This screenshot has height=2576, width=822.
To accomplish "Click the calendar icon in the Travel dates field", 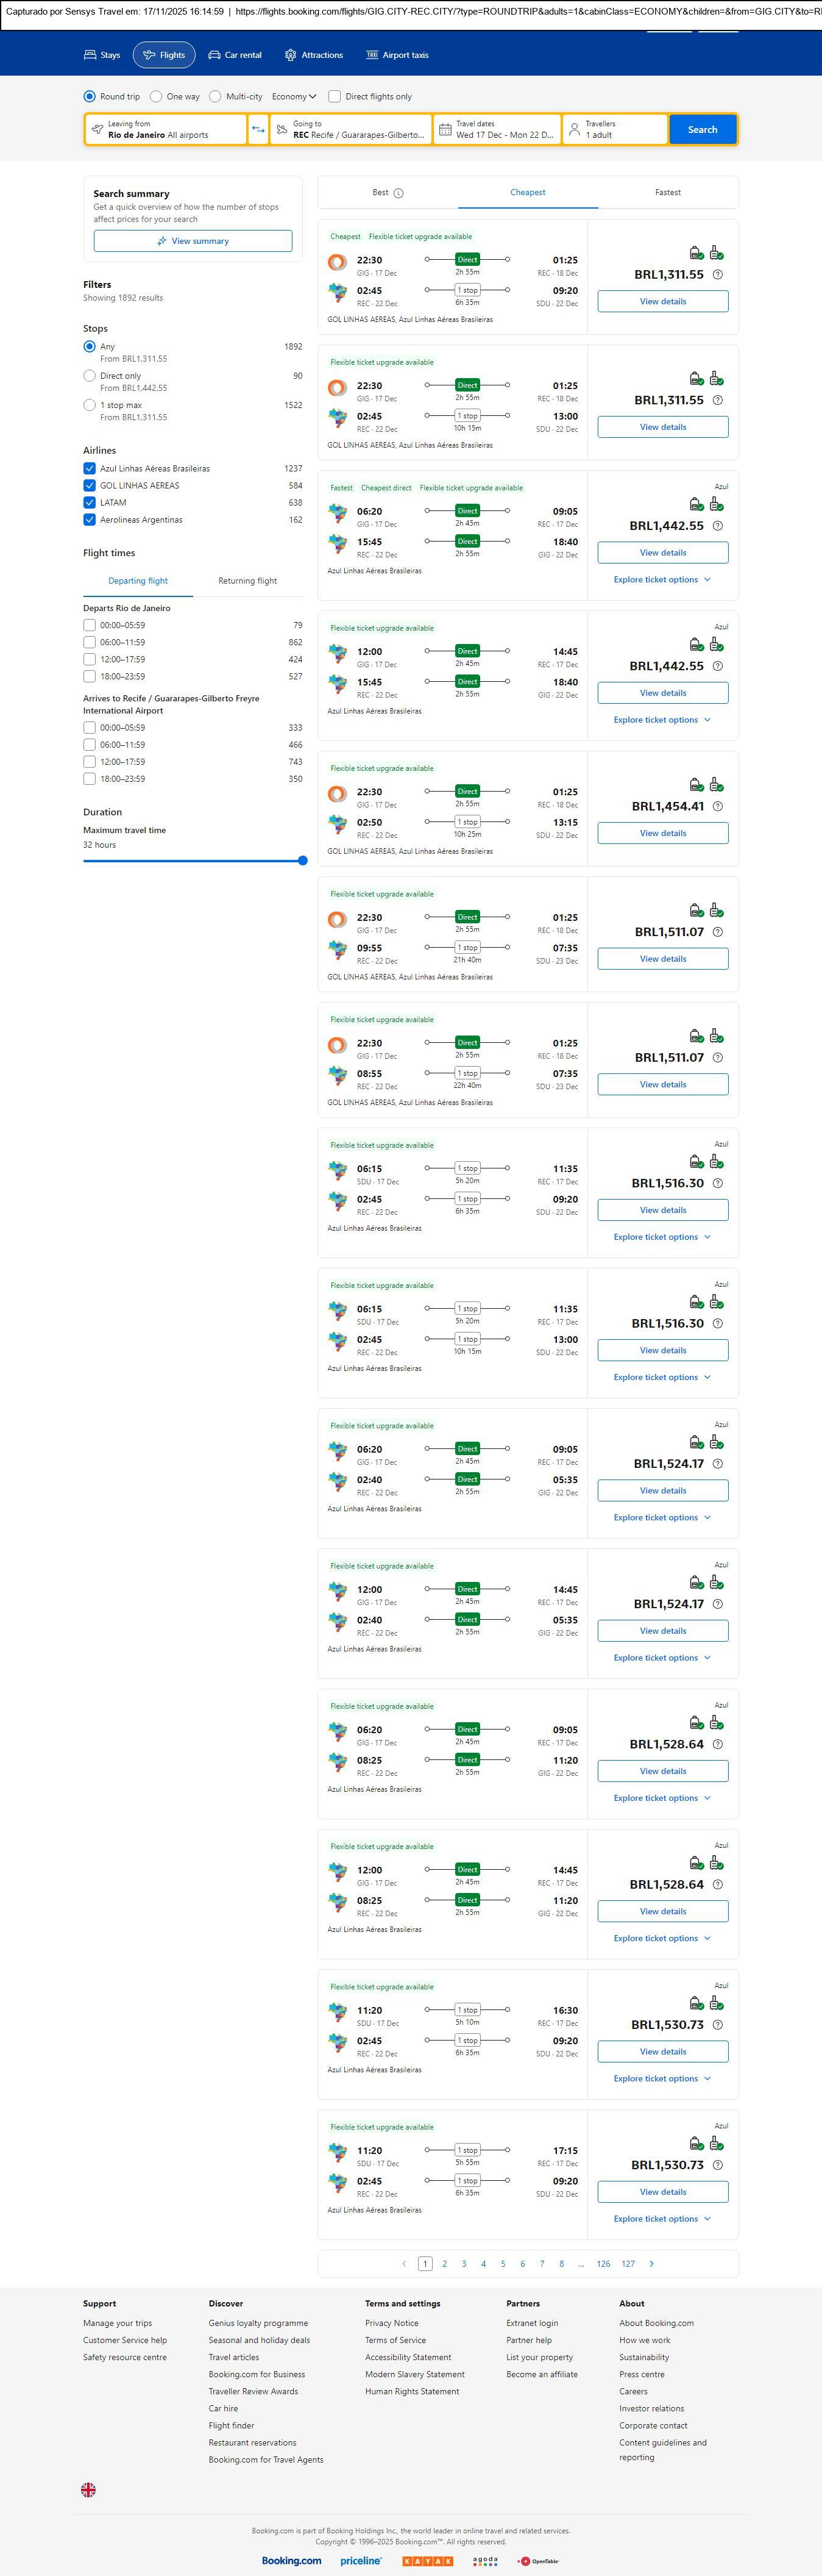I will point(445,130).
